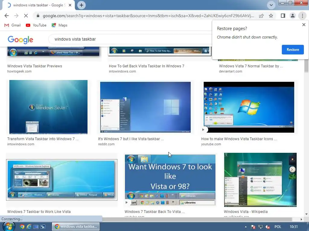
Task: Click the Google logo
Action: pyautogui.click(x=20, y=40)
